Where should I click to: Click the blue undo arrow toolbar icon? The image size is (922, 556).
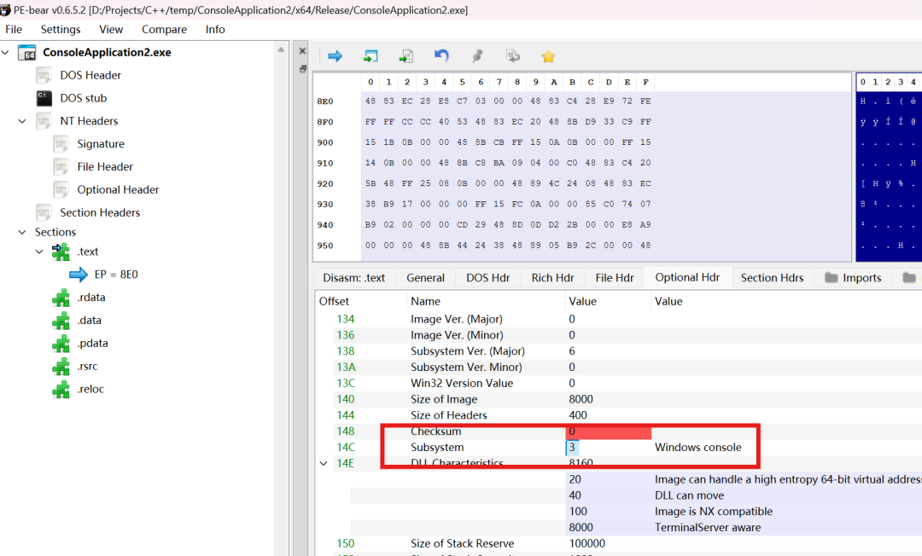(441, 55)
